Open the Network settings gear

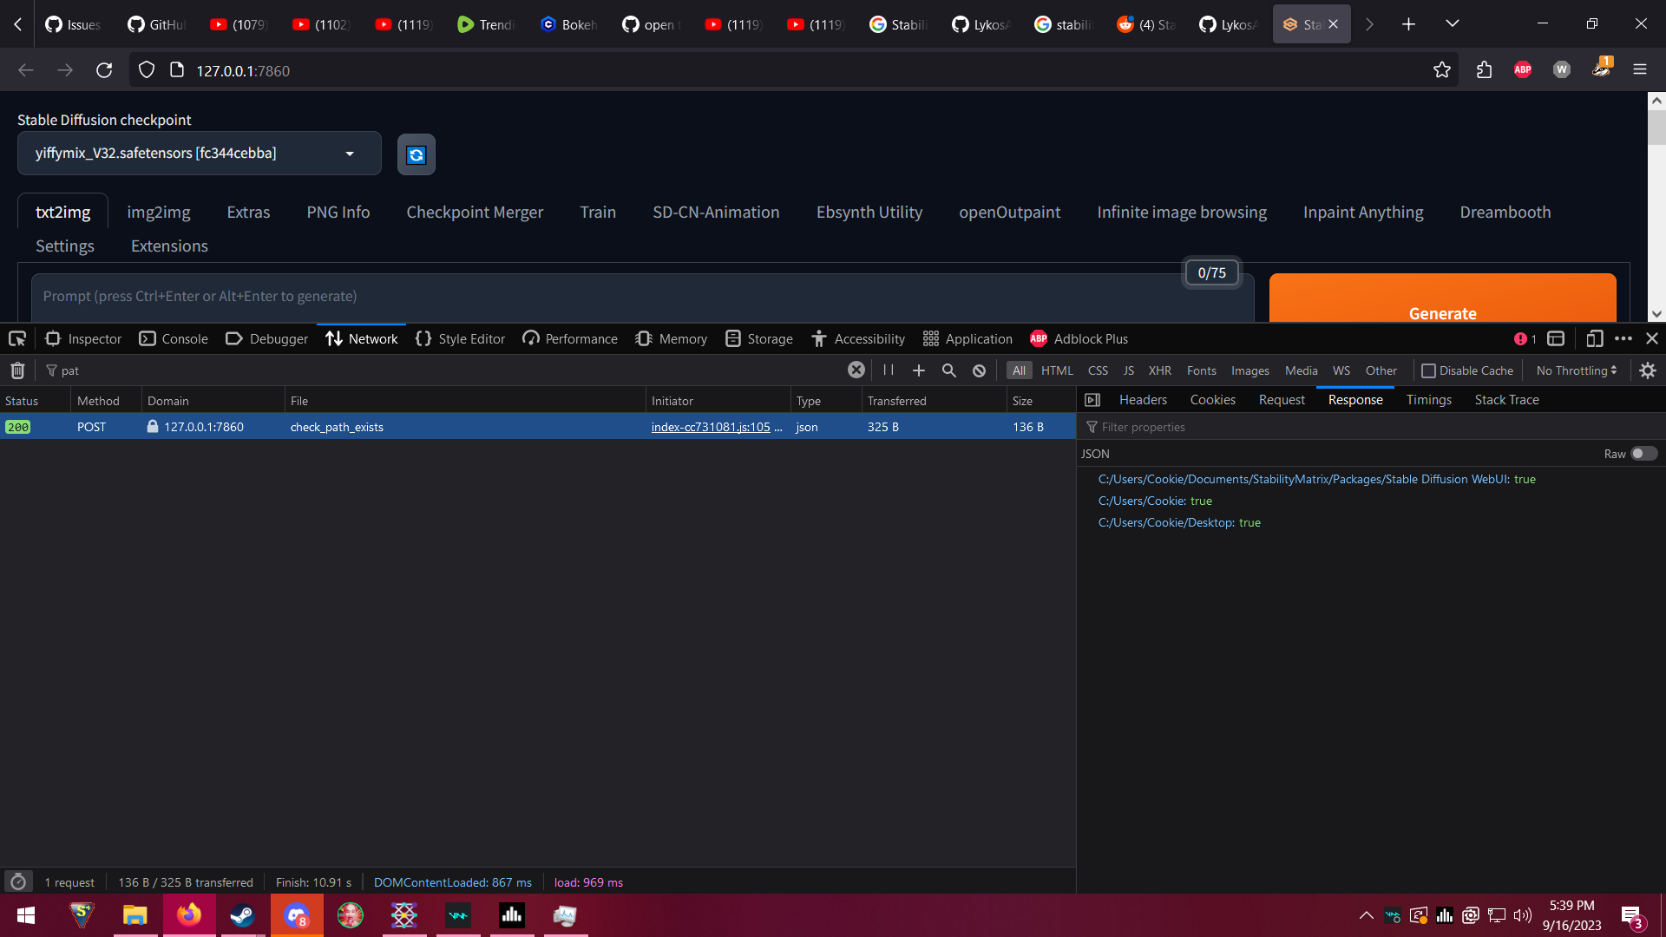(1648, 370)
